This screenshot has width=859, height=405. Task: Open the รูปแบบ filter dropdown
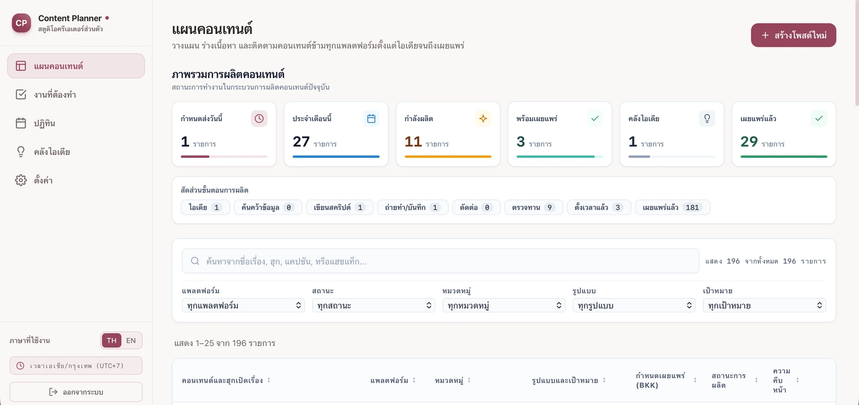634,305
